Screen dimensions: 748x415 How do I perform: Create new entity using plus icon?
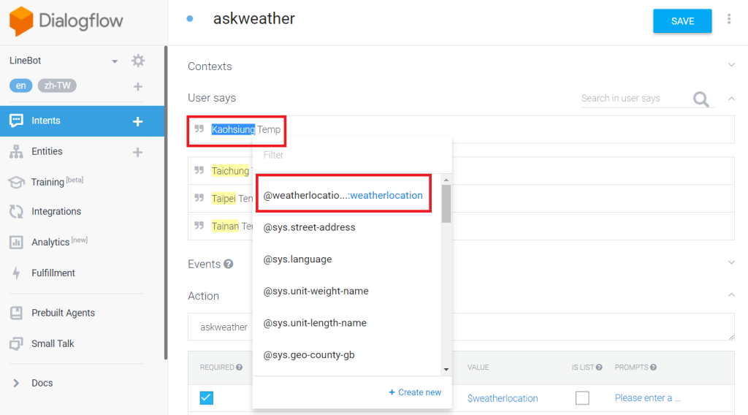coord(137,152)
